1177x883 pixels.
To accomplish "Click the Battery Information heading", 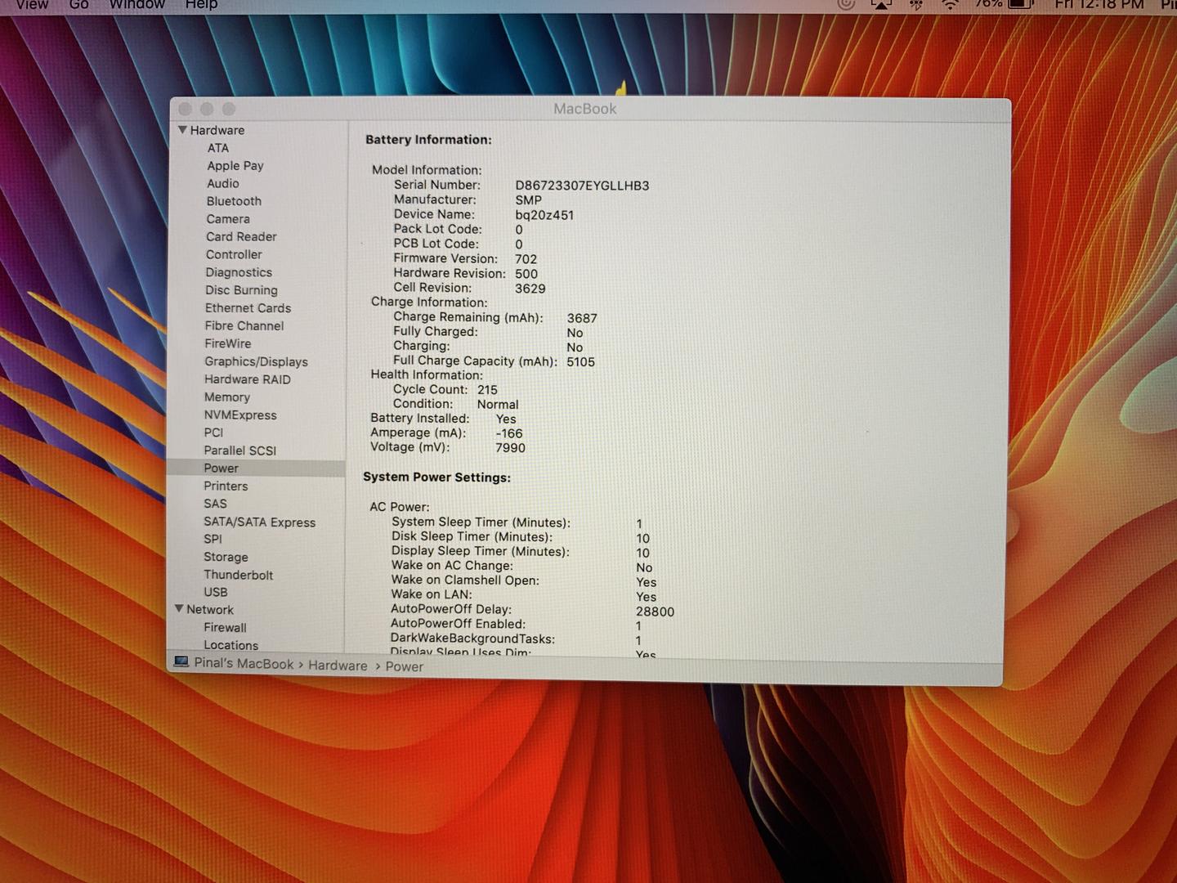I will 428,140.
